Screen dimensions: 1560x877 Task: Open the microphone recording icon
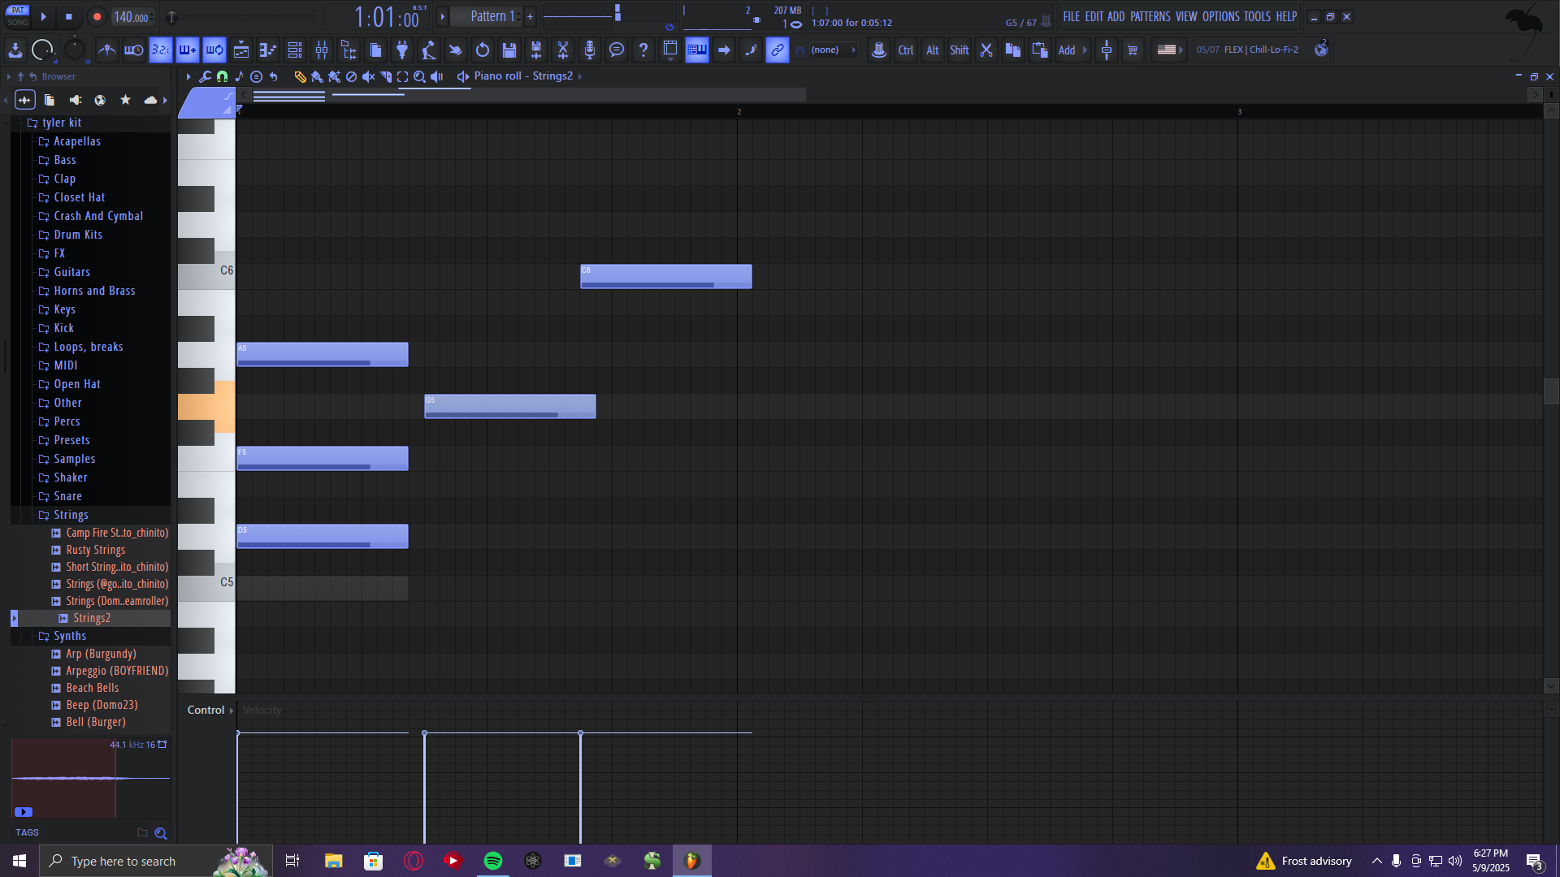590,50
